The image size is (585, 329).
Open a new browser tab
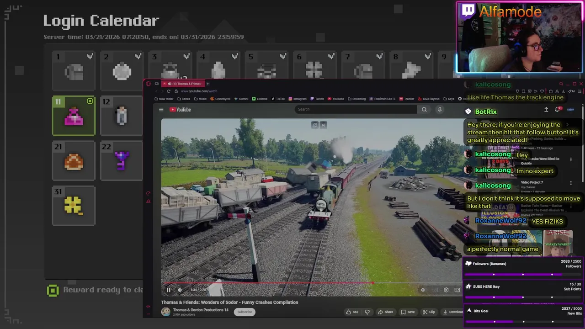pyautogui.click(x=207, y=84)
